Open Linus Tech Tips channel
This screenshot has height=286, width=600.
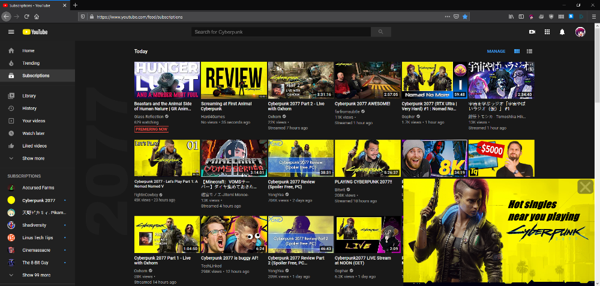pyautogui.click(x=37, y=238)
